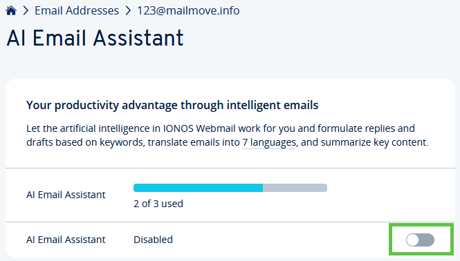Image resolution: width=460 pixels, height=261 pixels.
Task: Click "formulate replies and" description text
Action: click(366, 128)
